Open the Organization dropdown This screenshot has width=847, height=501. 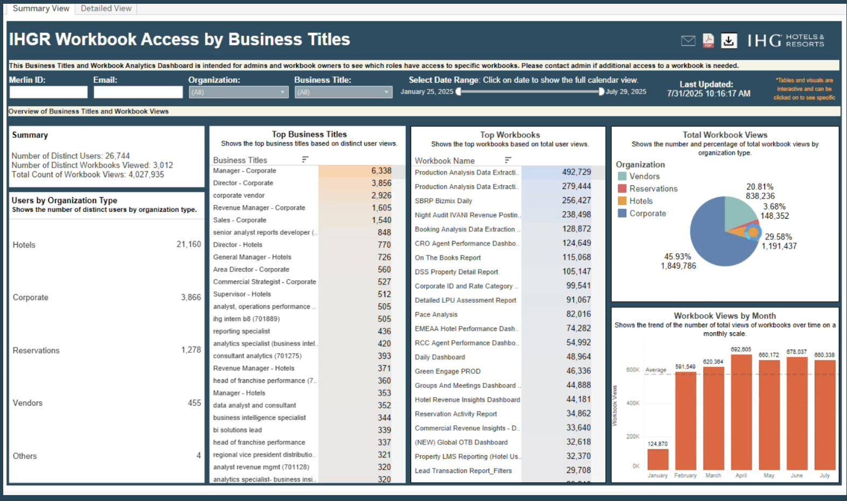238,92
